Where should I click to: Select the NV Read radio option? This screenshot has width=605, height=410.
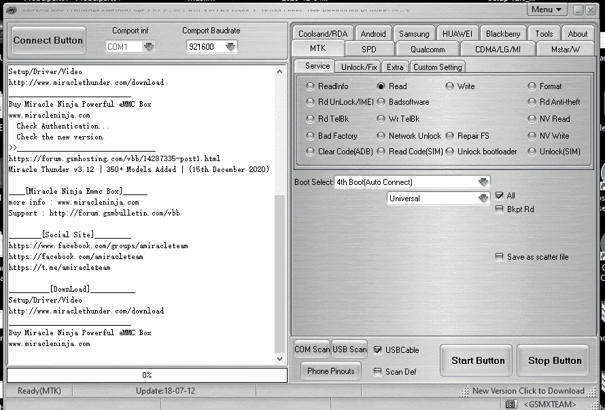[532, 119]
